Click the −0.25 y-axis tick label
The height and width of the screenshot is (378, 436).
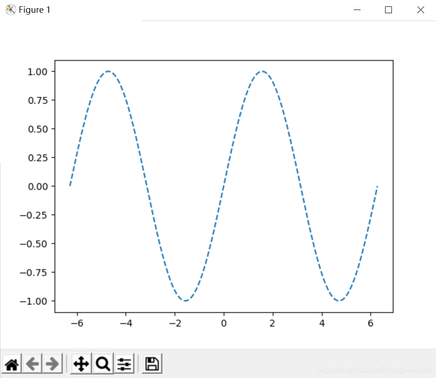coord(33,215)
